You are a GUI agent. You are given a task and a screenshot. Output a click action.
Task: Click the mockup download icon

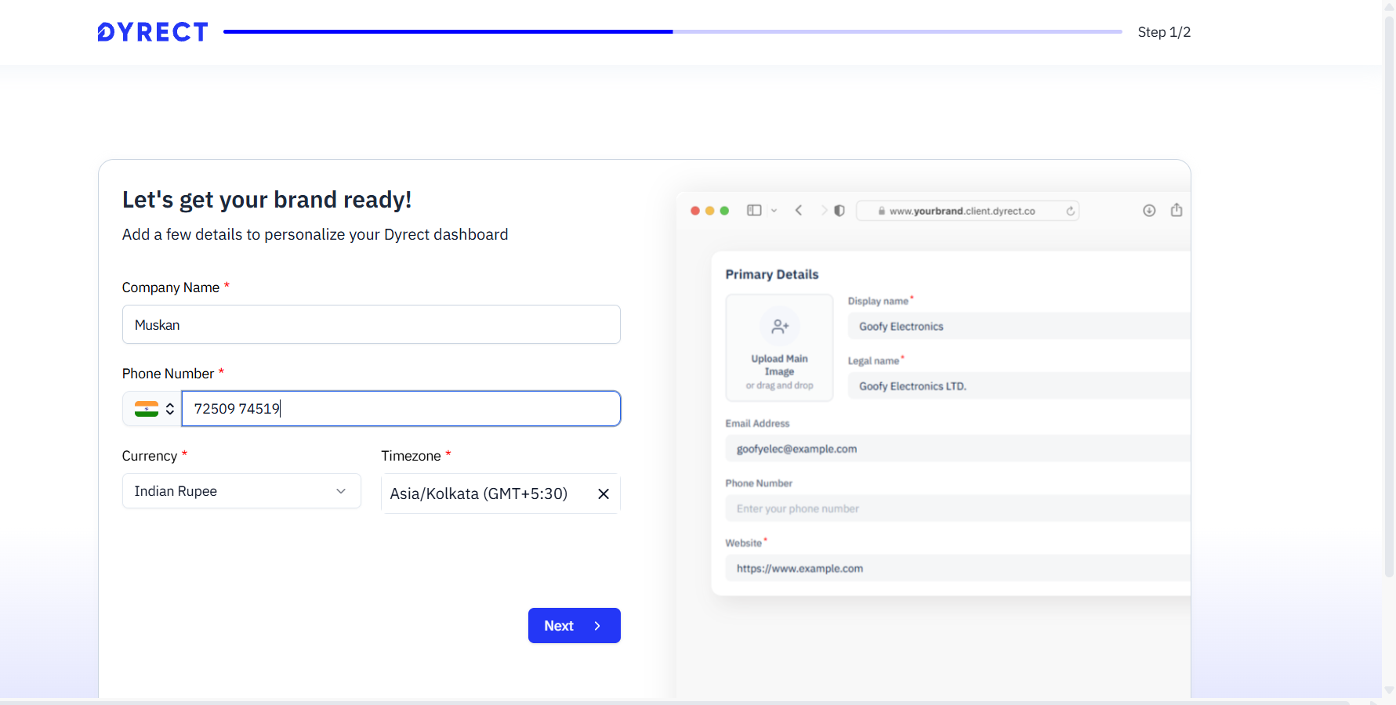[1149, 211]
